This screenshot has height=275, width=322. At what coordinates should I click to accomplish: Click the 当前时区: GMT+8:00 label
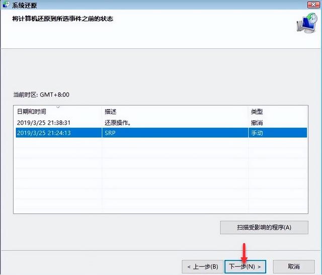coord(41,95)
